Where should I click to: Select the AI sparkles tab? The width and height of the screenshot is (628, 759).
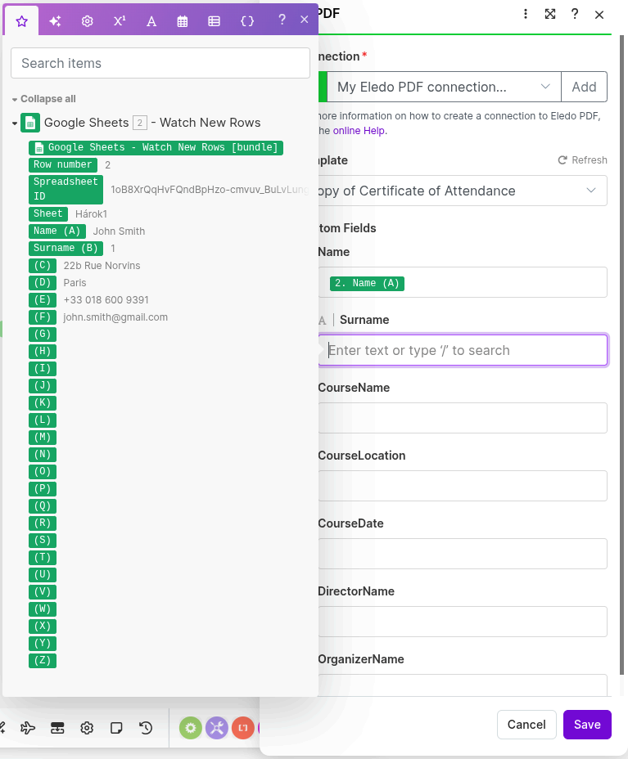click(55, 20)
